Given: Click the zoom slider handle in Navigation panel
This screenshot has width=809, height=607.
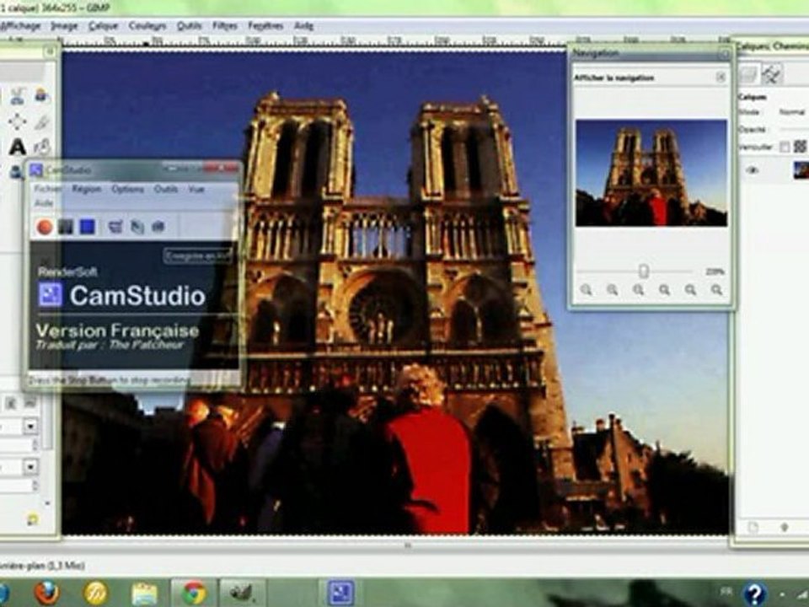Looking at the screenshot, I should click(x=643, y=271).
